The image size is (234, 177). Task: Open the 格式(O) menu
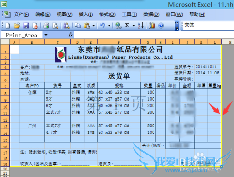[107, 15]
